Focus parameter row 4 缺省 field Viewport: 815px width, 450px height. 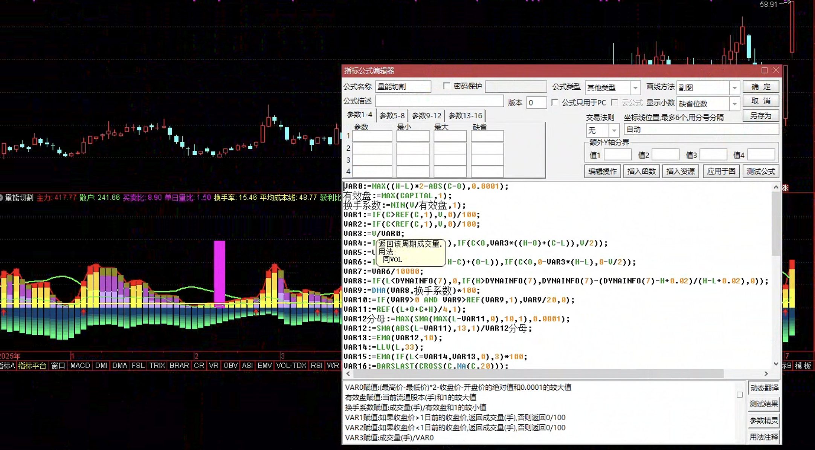(x=487, y=171)
